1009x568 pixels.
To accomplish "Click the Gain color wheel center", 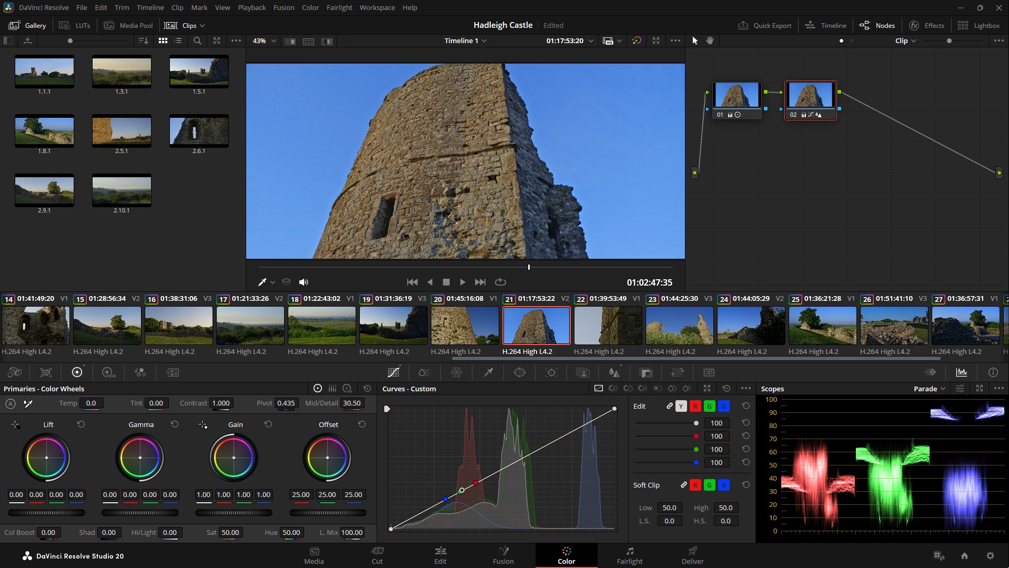I will [x=234, y=458].
